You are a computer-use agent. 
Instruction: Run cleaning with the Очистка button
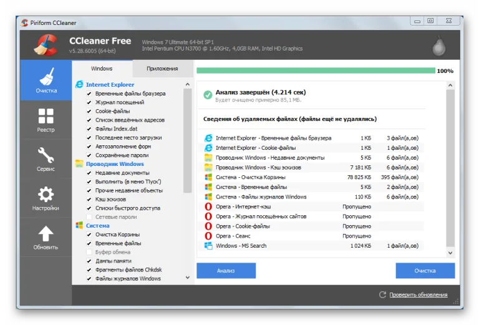click(425, 271)
